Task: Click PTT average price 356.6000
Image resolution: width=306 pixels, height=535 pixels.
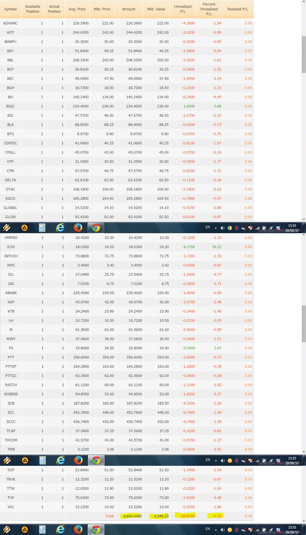Action: (81, 357)
